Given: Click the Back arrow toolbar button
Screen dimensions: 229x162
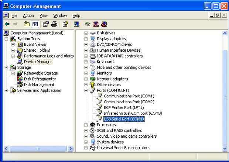Looking at the screenshot, I should point(7,24).
